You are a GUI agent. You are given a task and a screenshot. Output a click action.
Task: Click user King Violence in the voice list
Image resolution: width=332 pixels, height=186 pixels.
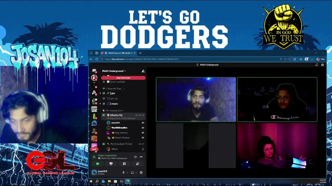126,133
